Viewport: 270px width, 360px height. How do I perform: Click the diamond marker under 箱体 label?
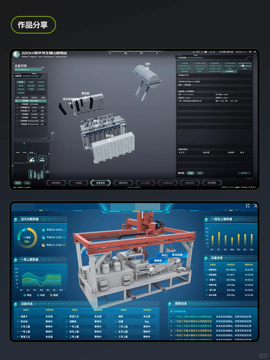click(x=96, y=125)
